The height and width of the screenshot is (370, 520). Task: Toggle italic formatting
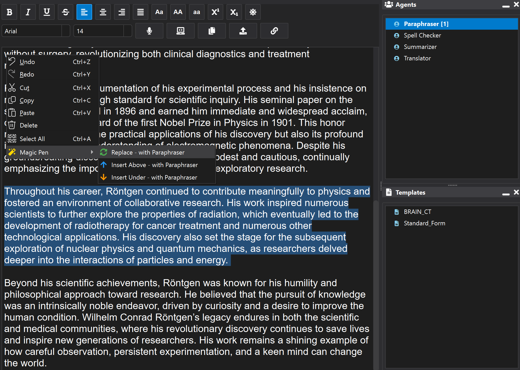(x=28, y=12)
